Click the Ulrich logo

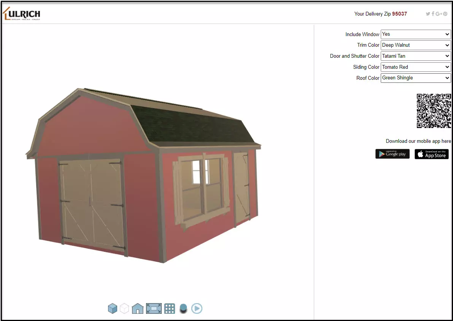pyautogui.click(x=22, y=14)
